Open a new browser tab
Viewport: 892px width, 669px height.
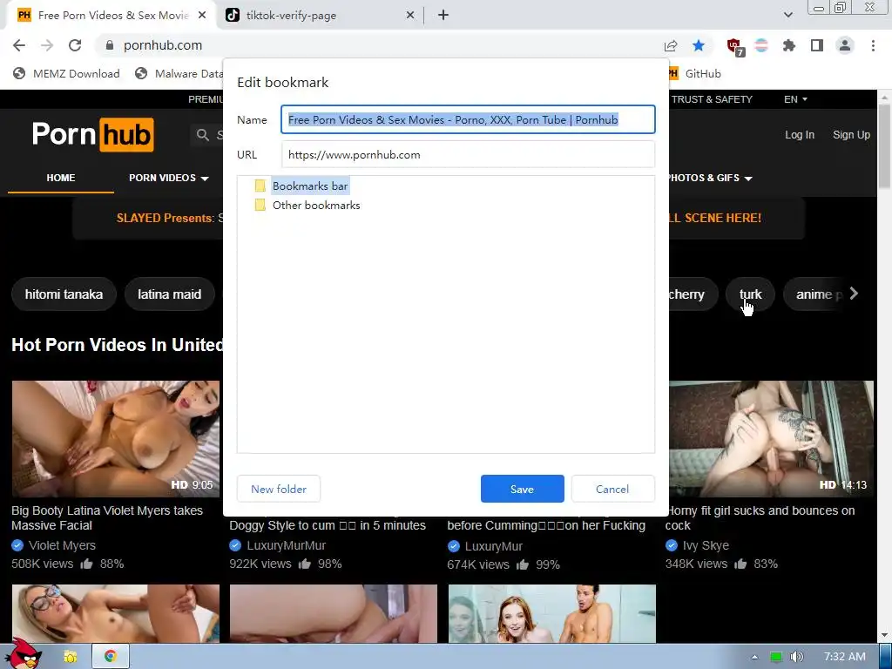coord(443,16)
